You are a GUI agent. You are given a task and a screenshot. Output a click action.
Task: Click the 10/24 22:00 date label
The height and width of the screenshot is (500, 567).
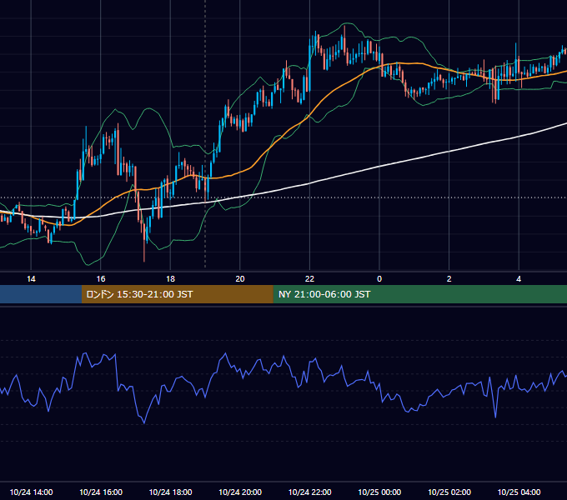pyautogui.click(x=309, y=492)
